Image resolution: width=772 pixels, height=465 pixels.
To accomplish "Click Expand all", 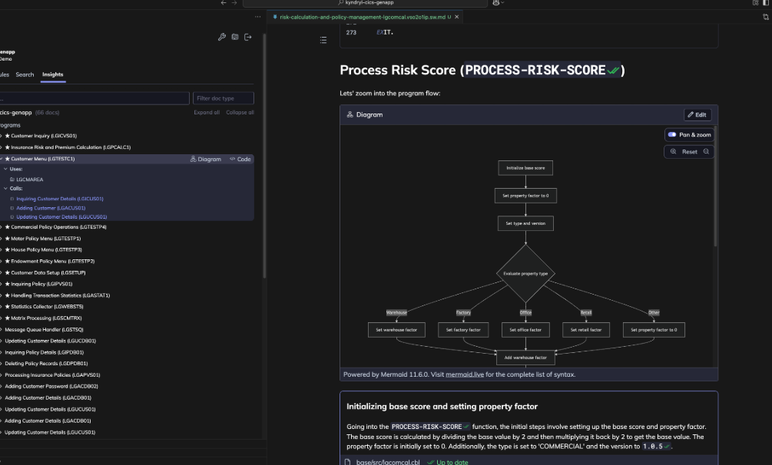I will (207, 113).
